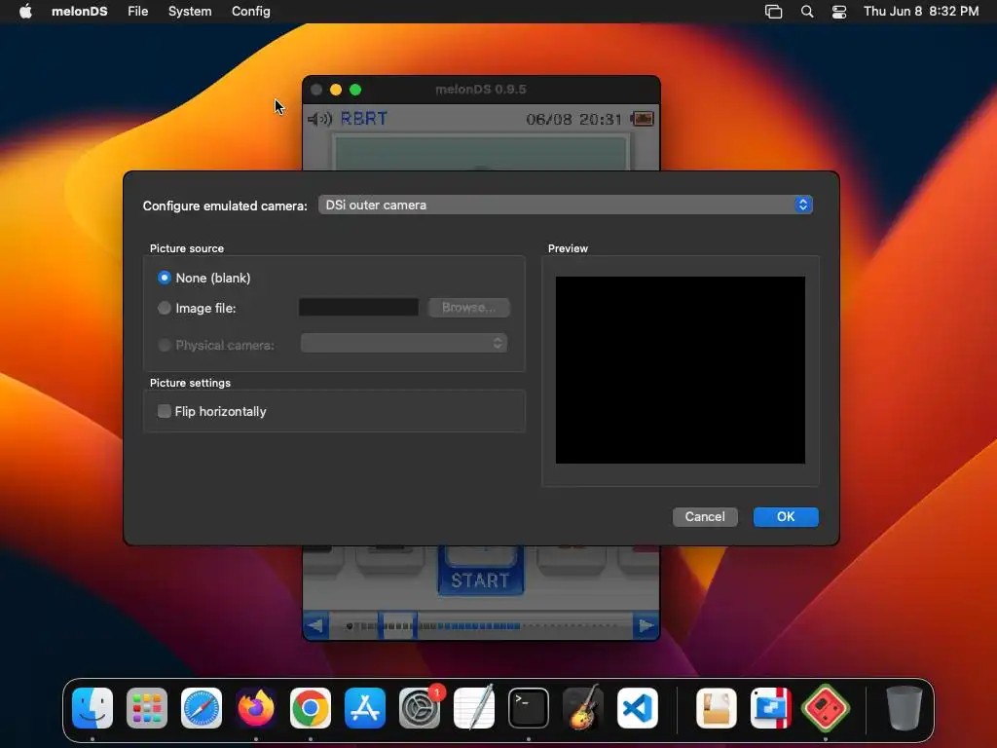The height and width of the screenshot is (748, 997).
Task: Open Terminal from the dock
Action: coord(529,708)
